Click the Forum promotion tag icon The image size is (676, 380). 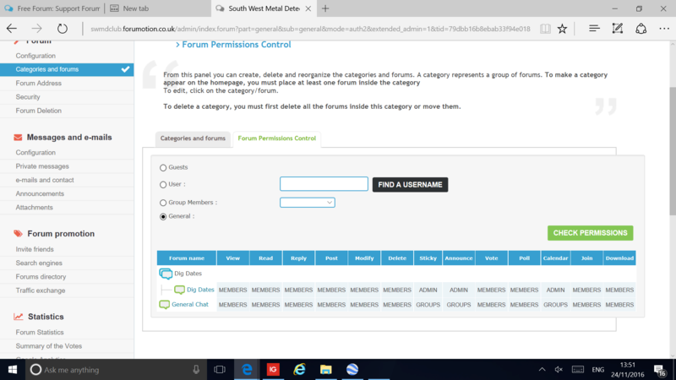[18, 234]
